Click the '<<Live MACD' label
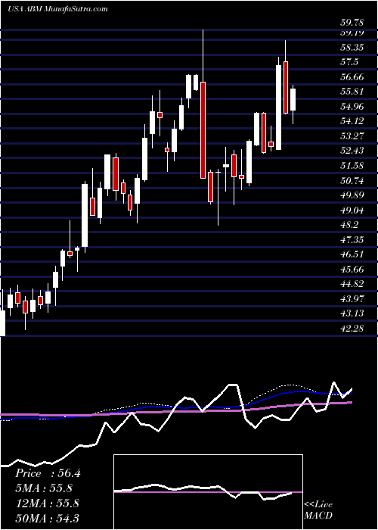This screenshot has height=530, width=378. [x=318, y=510]
